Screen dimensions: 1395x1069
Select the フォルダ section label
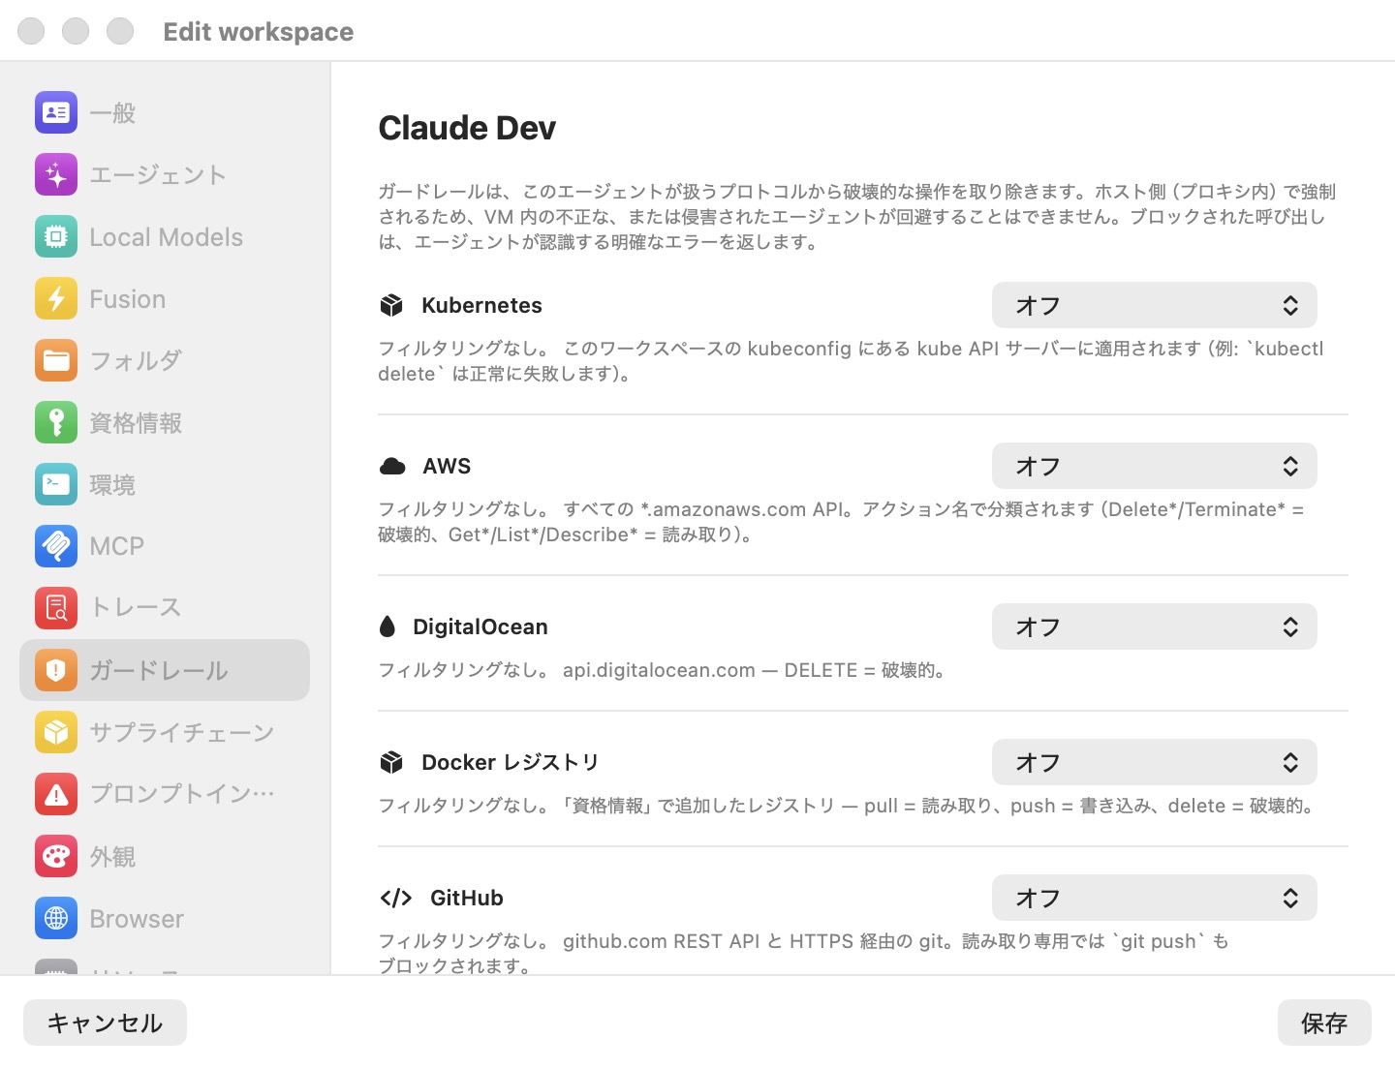(x=136, y=360)
